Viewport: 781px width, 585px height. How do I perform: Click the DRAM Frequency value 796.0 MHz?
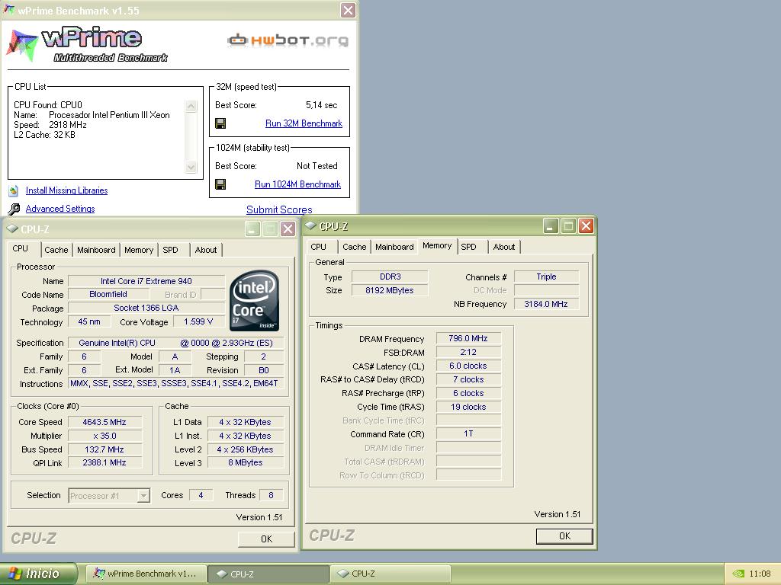coord(468,338)
